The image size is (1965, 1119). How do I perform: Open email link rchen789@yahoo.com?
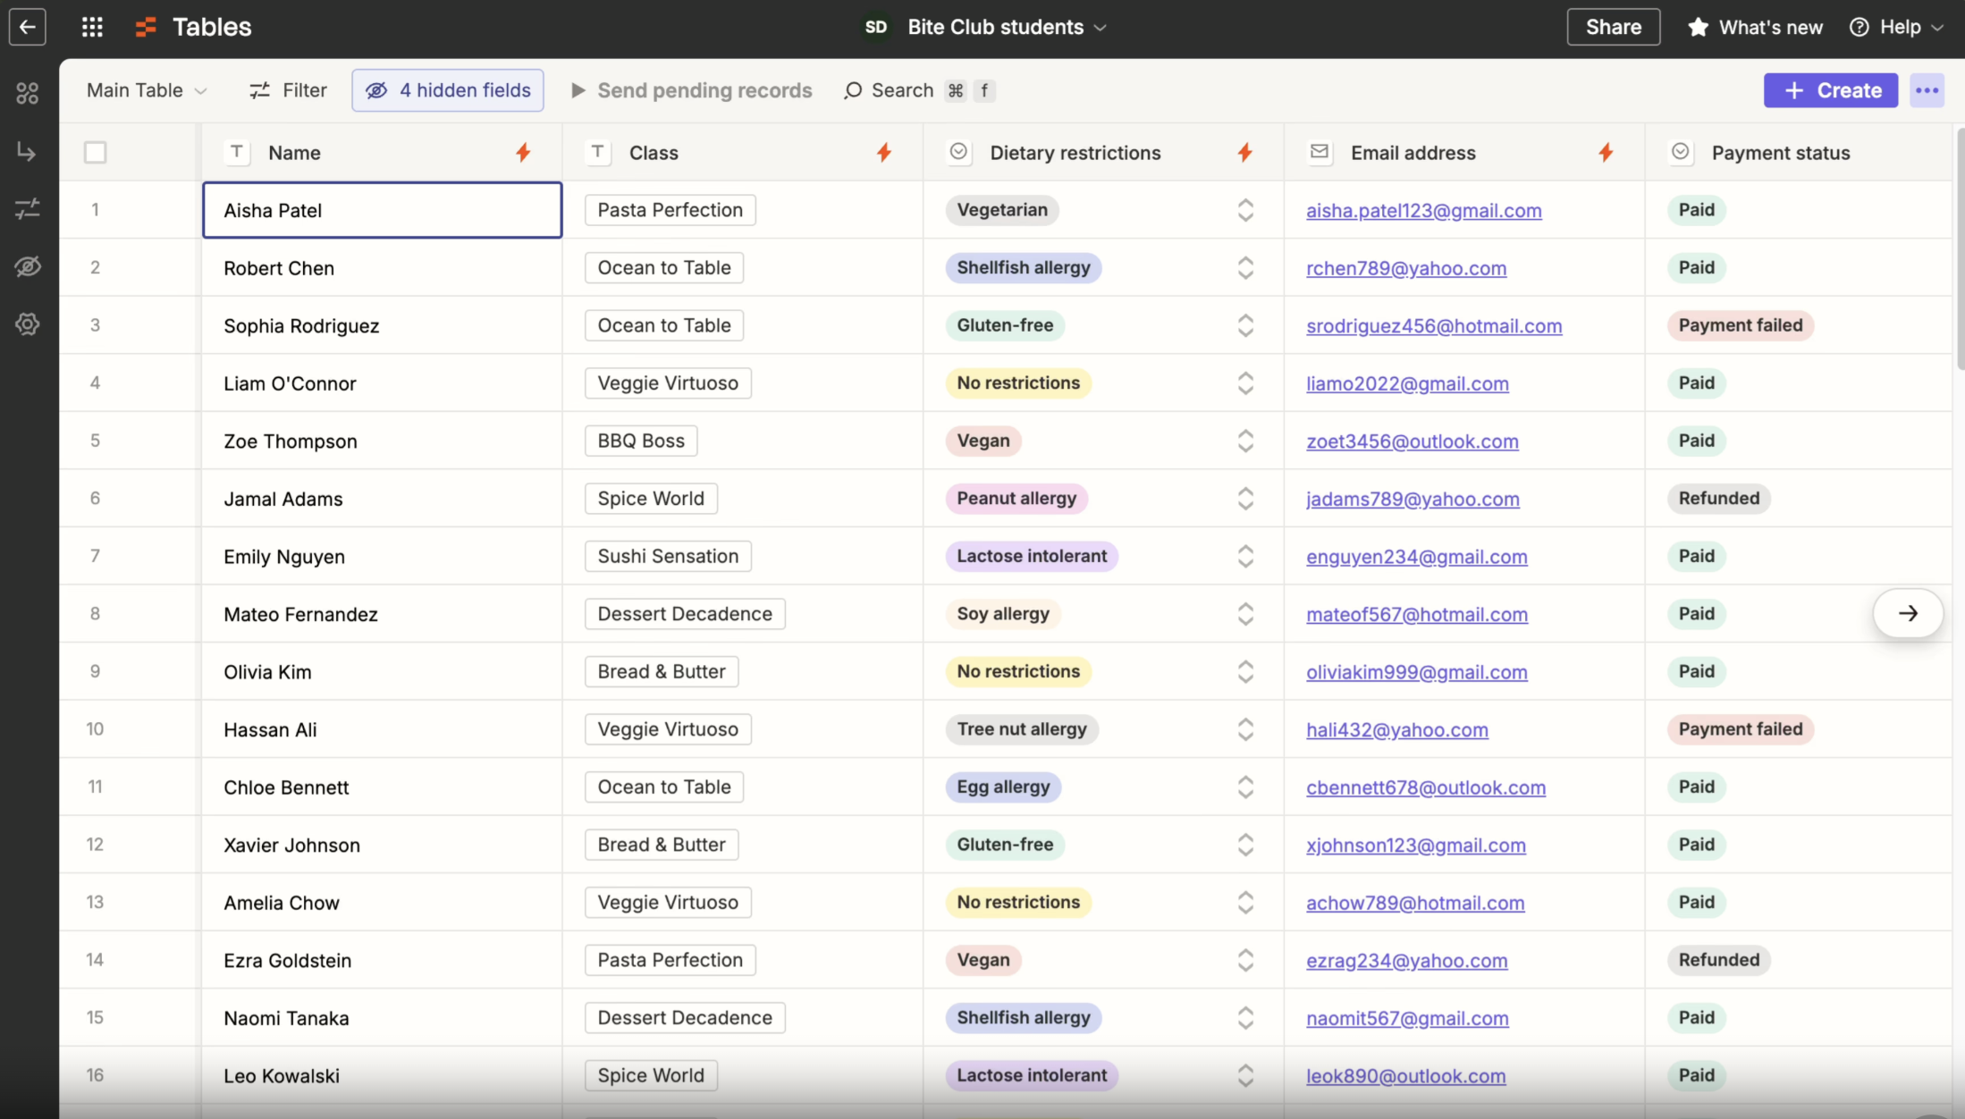[x=1406, y=268]
